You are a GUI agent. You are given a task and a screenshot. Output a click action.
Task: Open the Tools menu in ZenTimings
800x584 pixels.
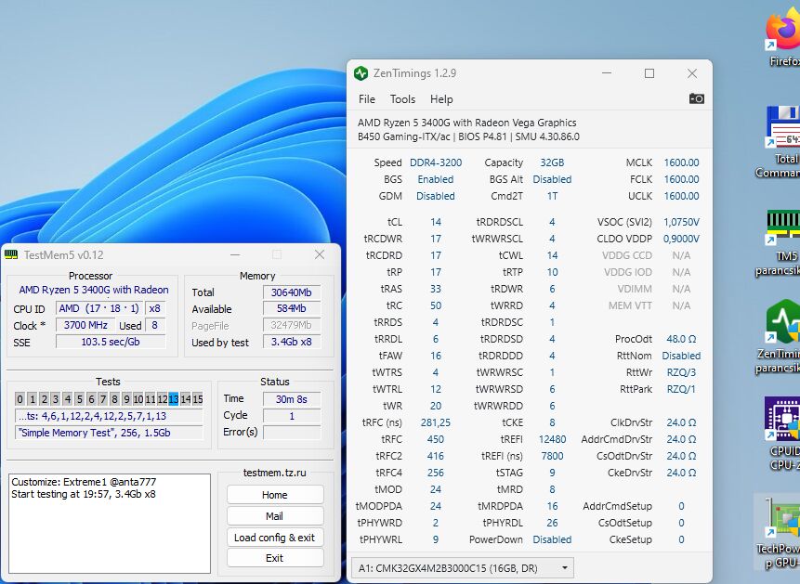click(402, 99)
